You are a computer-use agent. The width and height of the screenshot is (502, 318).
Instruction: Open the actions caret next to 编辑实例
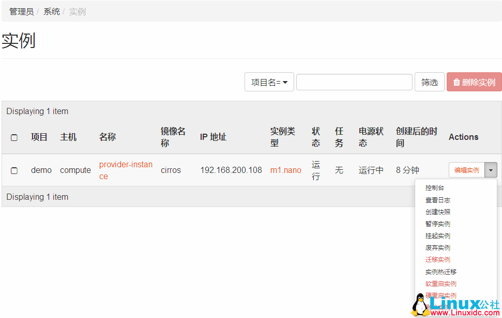point(490,169)
